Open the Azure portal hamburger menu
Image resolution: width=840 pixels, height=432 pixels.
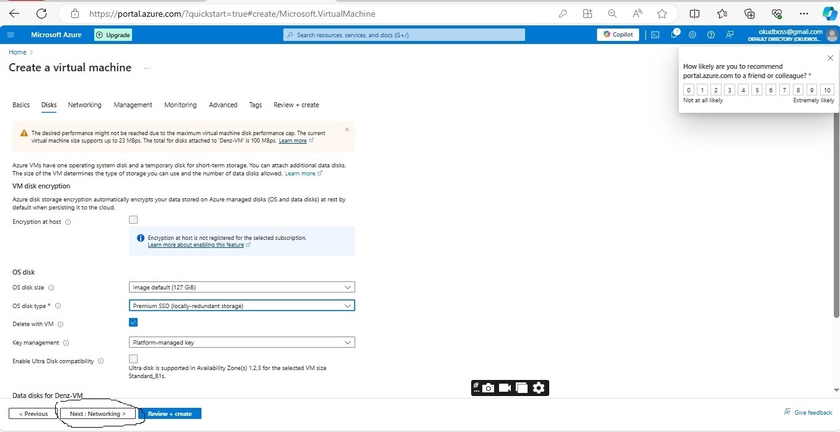(x=11, y=35)
